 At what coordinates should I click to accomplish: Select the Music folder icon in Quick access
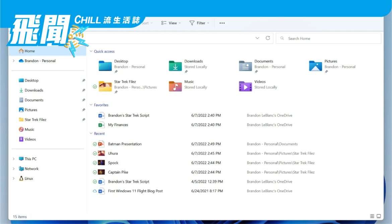(175, 86)
